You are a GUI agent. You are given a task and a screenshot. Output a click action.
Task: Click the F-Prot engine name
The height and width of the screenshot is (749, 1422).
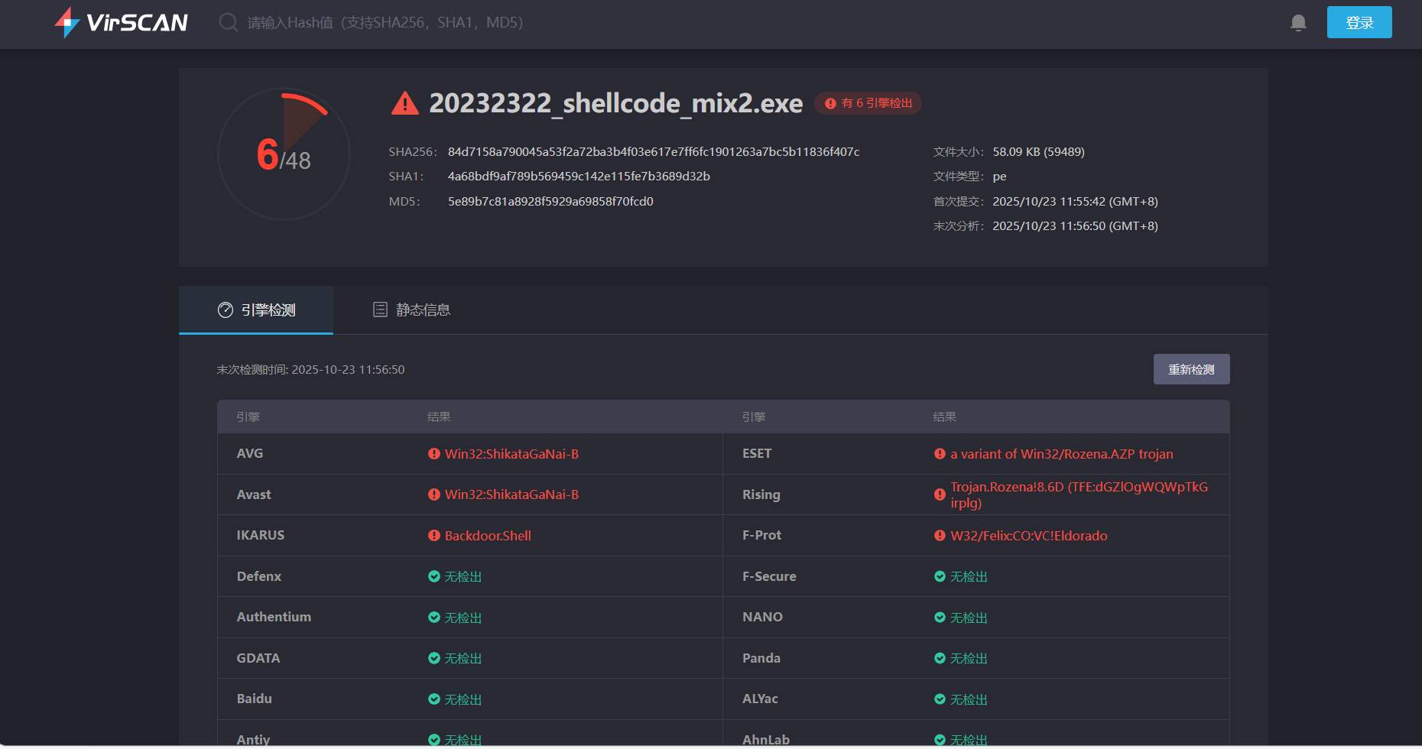(761, 535)
